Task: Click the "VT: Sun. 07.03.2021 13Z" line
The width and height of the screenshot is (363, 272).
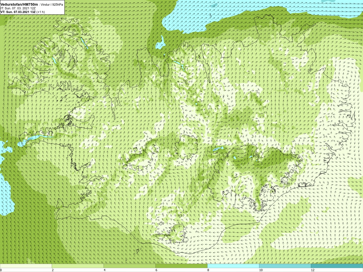Action: [x=18, y=12]
